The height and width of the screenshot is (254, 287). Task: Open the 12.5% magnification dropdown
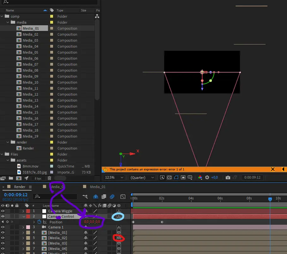coord(114,178)
